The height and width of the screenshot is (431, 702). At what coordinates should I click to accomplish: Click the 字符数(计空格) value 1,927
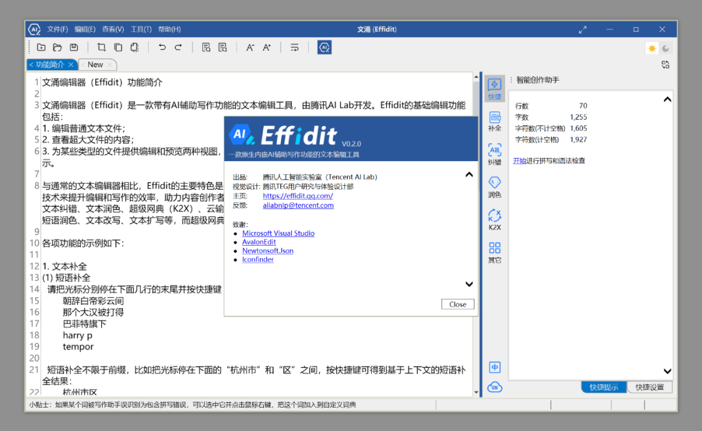[x=578, y=139]
